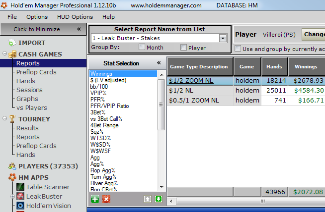Click stat list scroll down arrow
The width and height of the screenshot is (325, 212).
162,187
